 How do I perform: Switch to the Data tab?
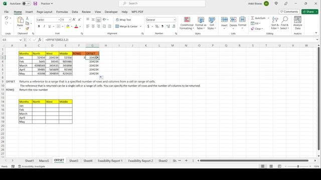click(75, 12)
